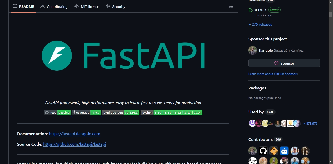
Task: Open the fastapi.tiangolo.com documentation link
Action: pyautogui.click(x=75, y=134)
